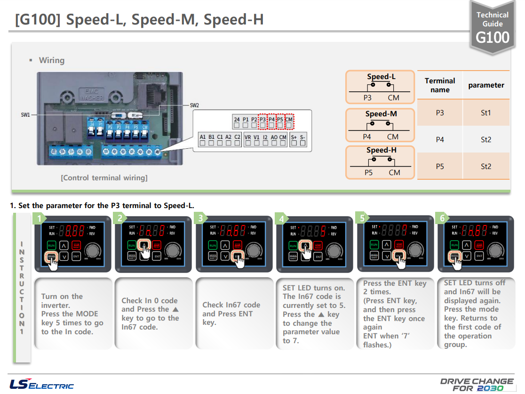Click the SW1 switch on the terminal board
Image resolution: width=525 pixels, height=394 pixels.
pyautogui.click(x=119, y=115)
